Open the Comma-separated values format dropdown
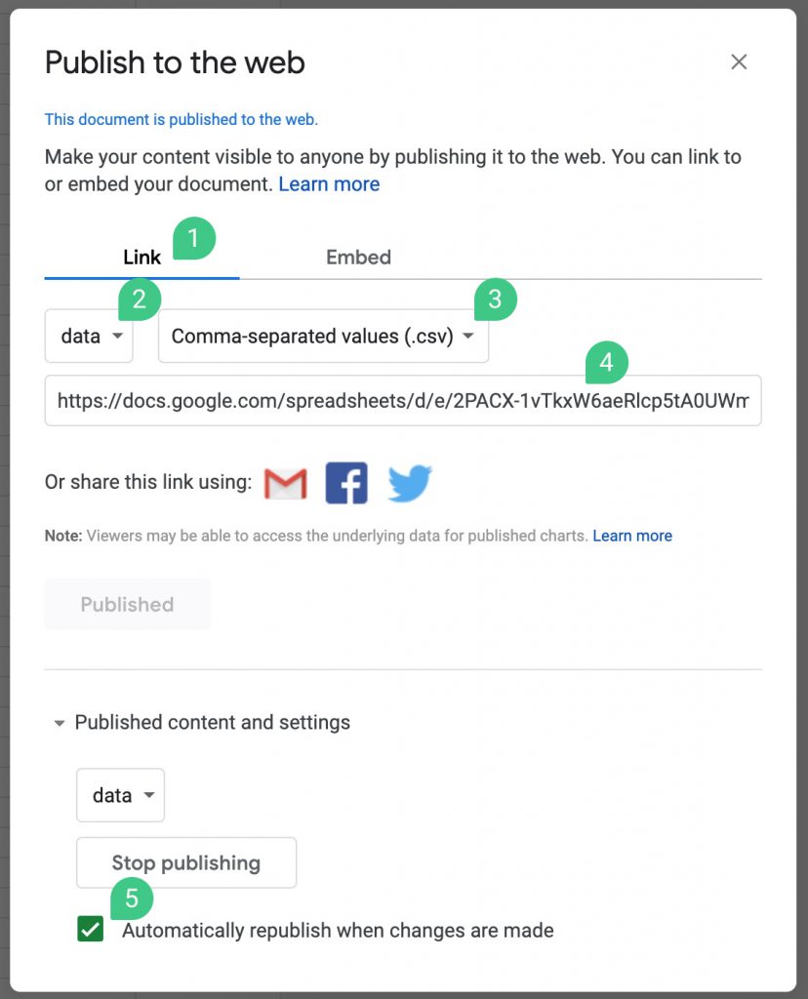This screenshot has height=999, width=808. point(322,336)
